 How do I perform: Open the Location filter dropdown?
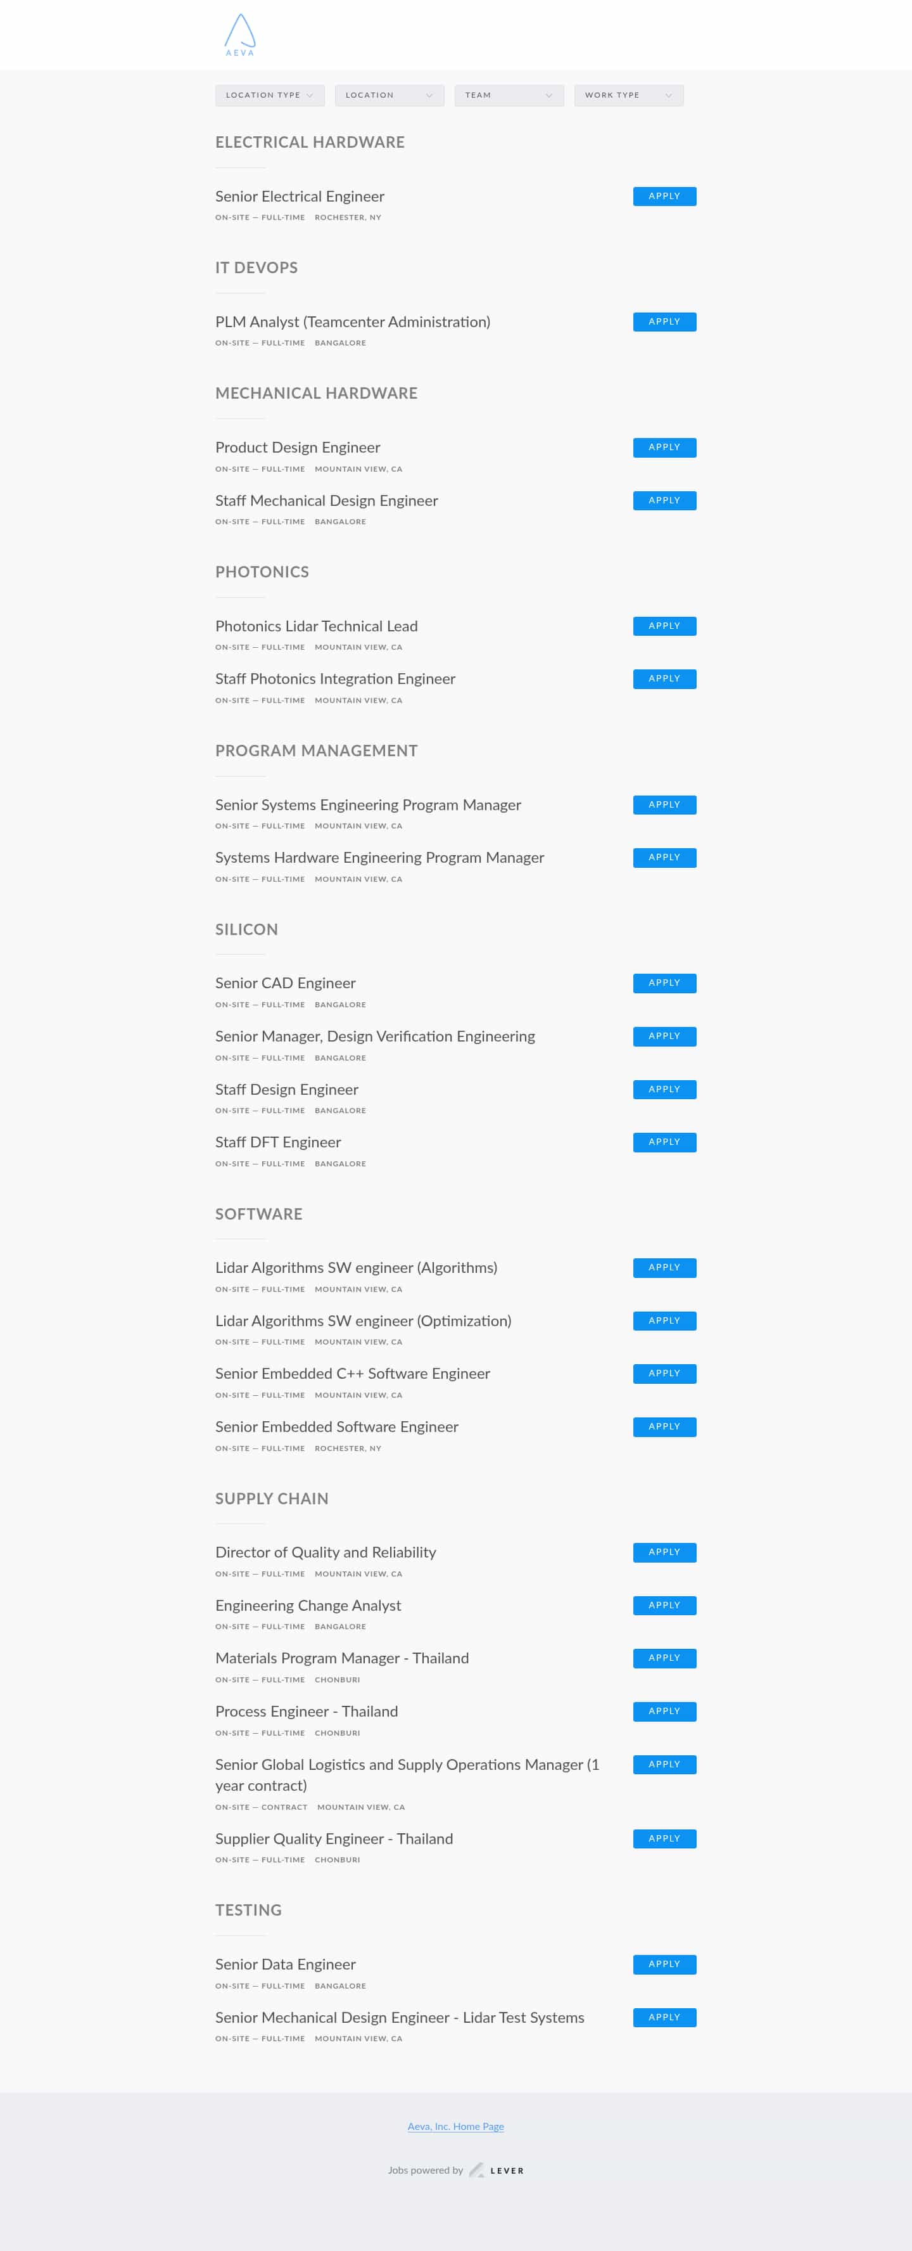click(x=389, y=95)
